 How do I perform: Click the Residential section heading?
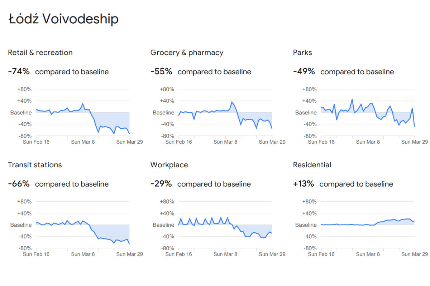312,165
